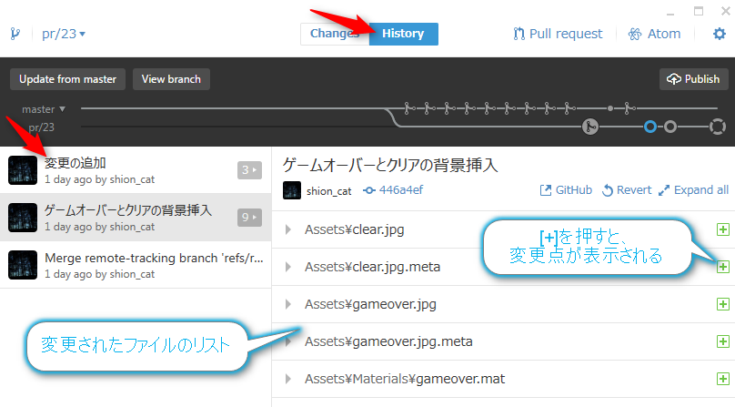Screen dimensions: 735x407
Task: Click the shion_cat avatar in commit details
Action: [292, 190]
